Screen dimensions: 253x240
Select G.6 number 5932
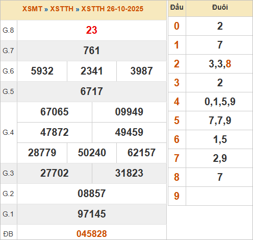[x=42, y=71]
